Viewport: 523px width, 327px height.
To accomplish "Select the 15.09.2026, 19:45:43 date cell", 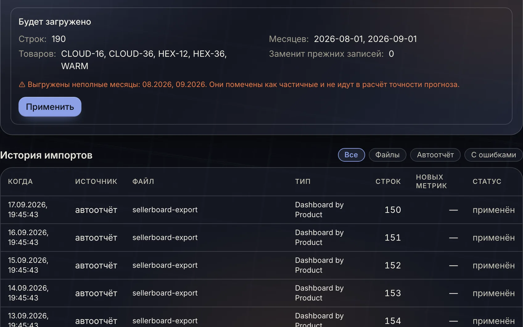I will click(x=28, y=265).
